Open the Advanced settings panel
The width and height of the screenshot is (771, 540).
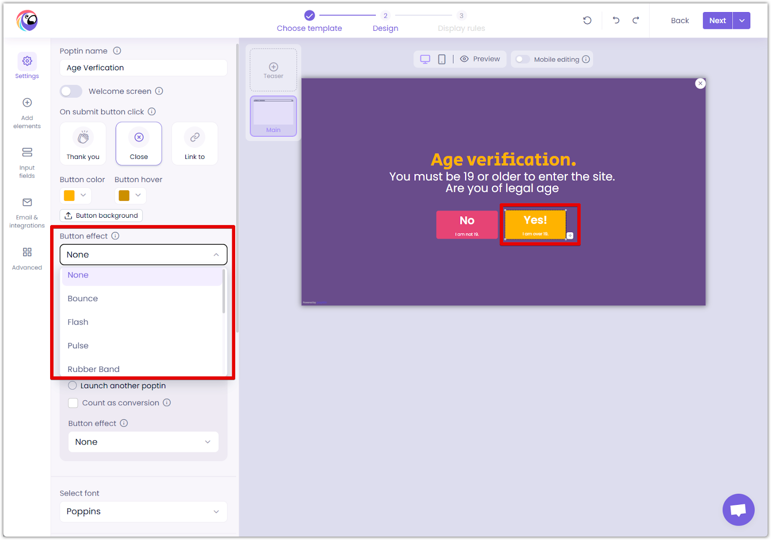(x=27, y=252)
